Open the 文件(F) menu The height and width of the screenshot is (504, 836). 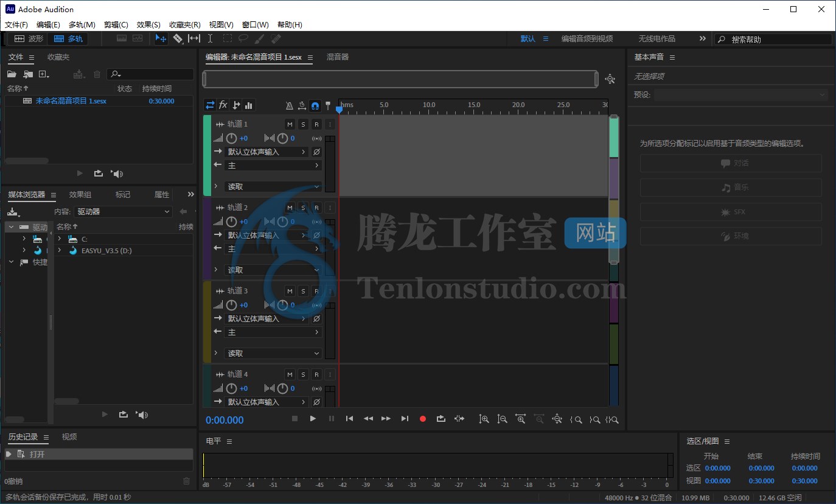pos(16,25)
